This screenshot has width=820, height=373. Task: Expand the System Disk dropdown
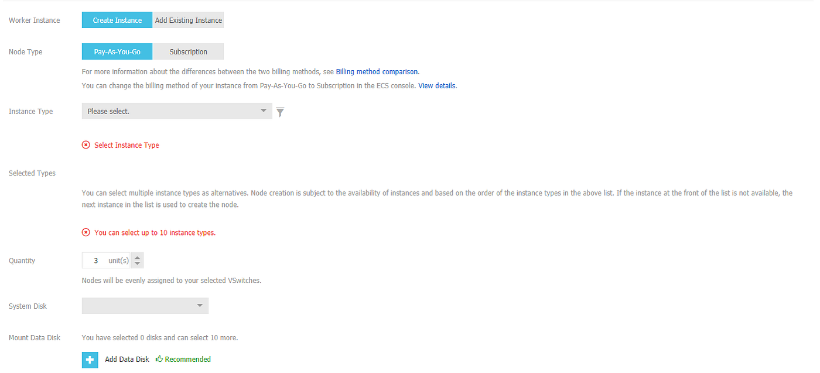point(145,306)
